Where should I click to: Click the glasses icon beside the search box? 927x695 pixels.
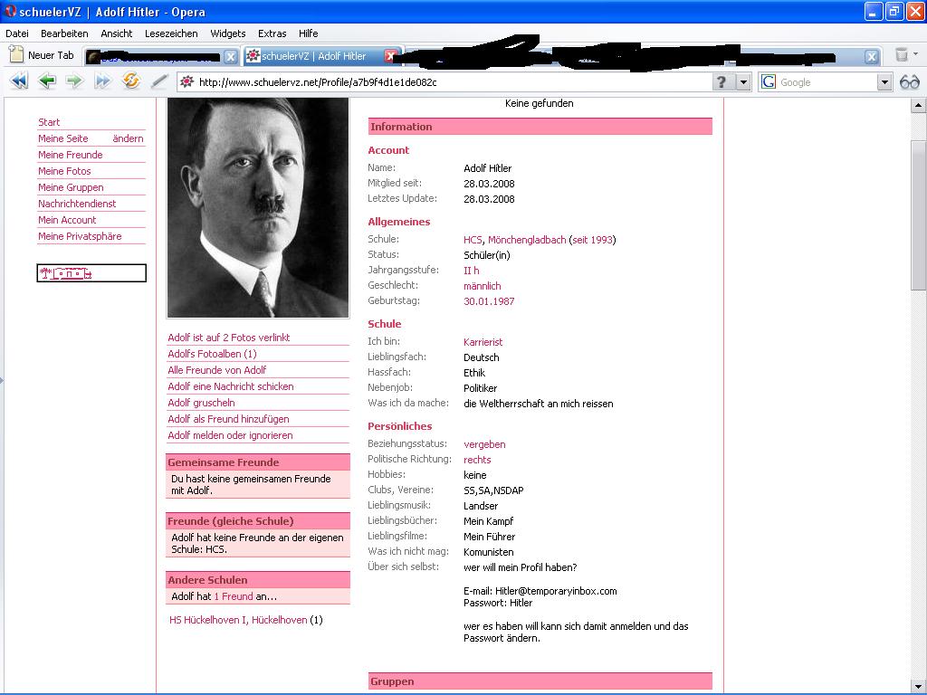point(909,82)
